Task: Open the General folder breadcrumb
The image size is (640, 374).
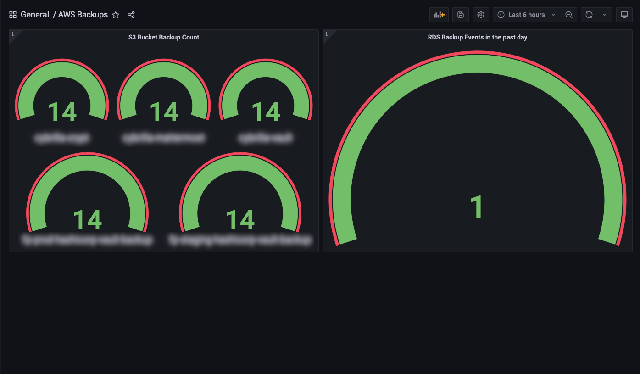Action: pyautogui.click(x=35, y=15)
